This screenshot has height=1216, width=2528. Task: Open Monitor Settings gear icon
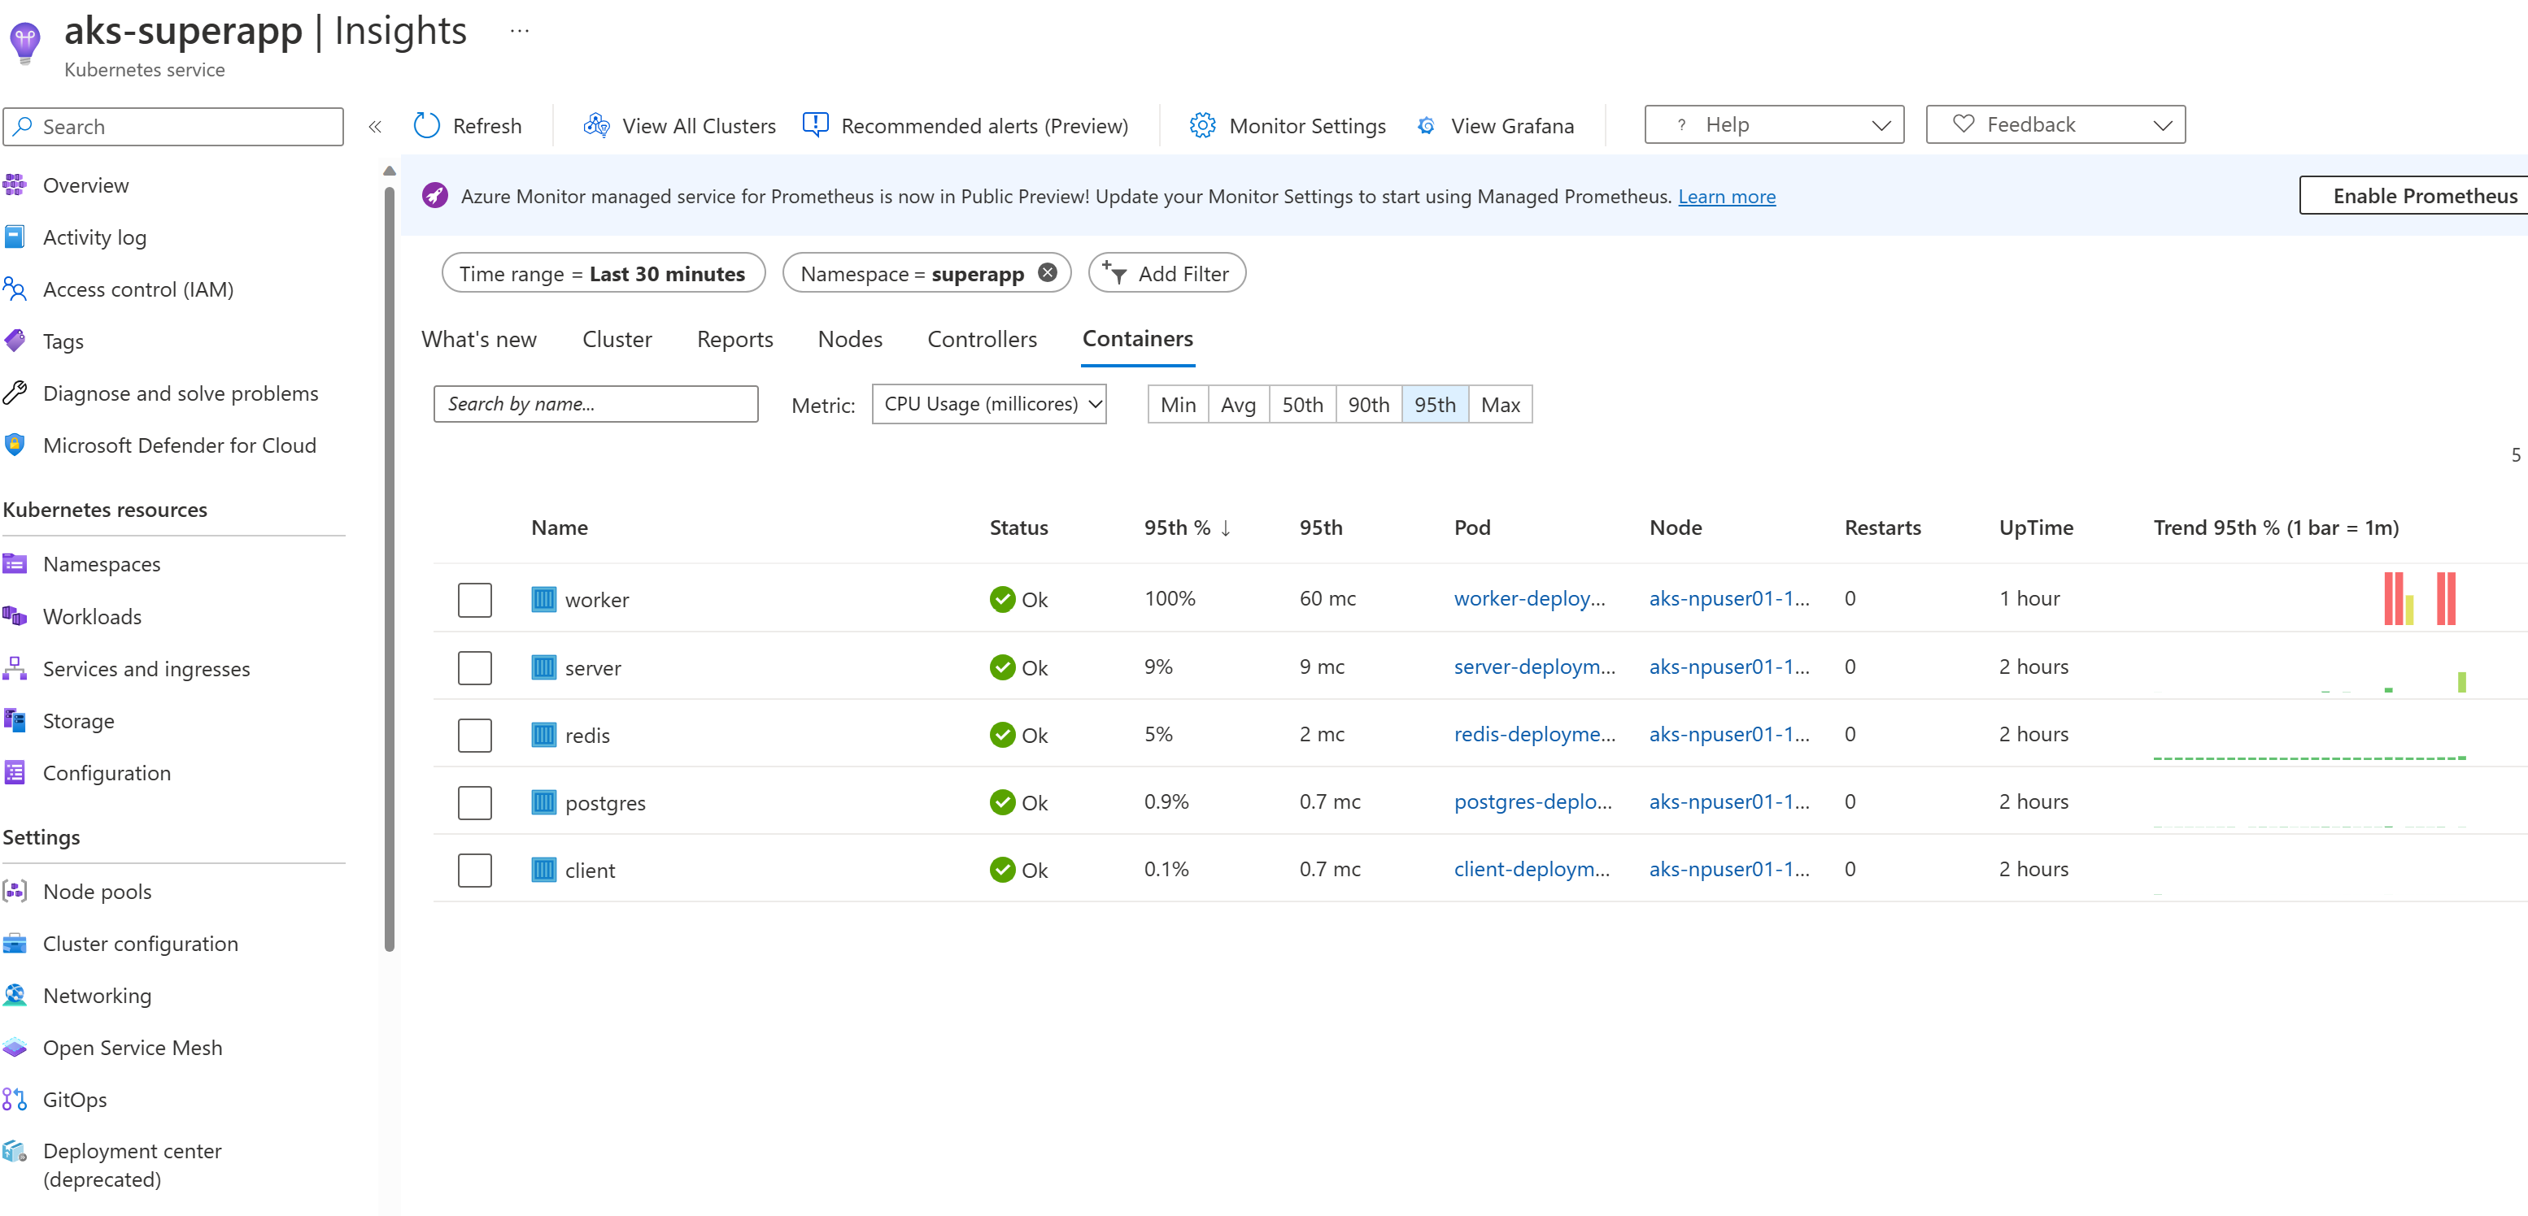click(1202, 125)
